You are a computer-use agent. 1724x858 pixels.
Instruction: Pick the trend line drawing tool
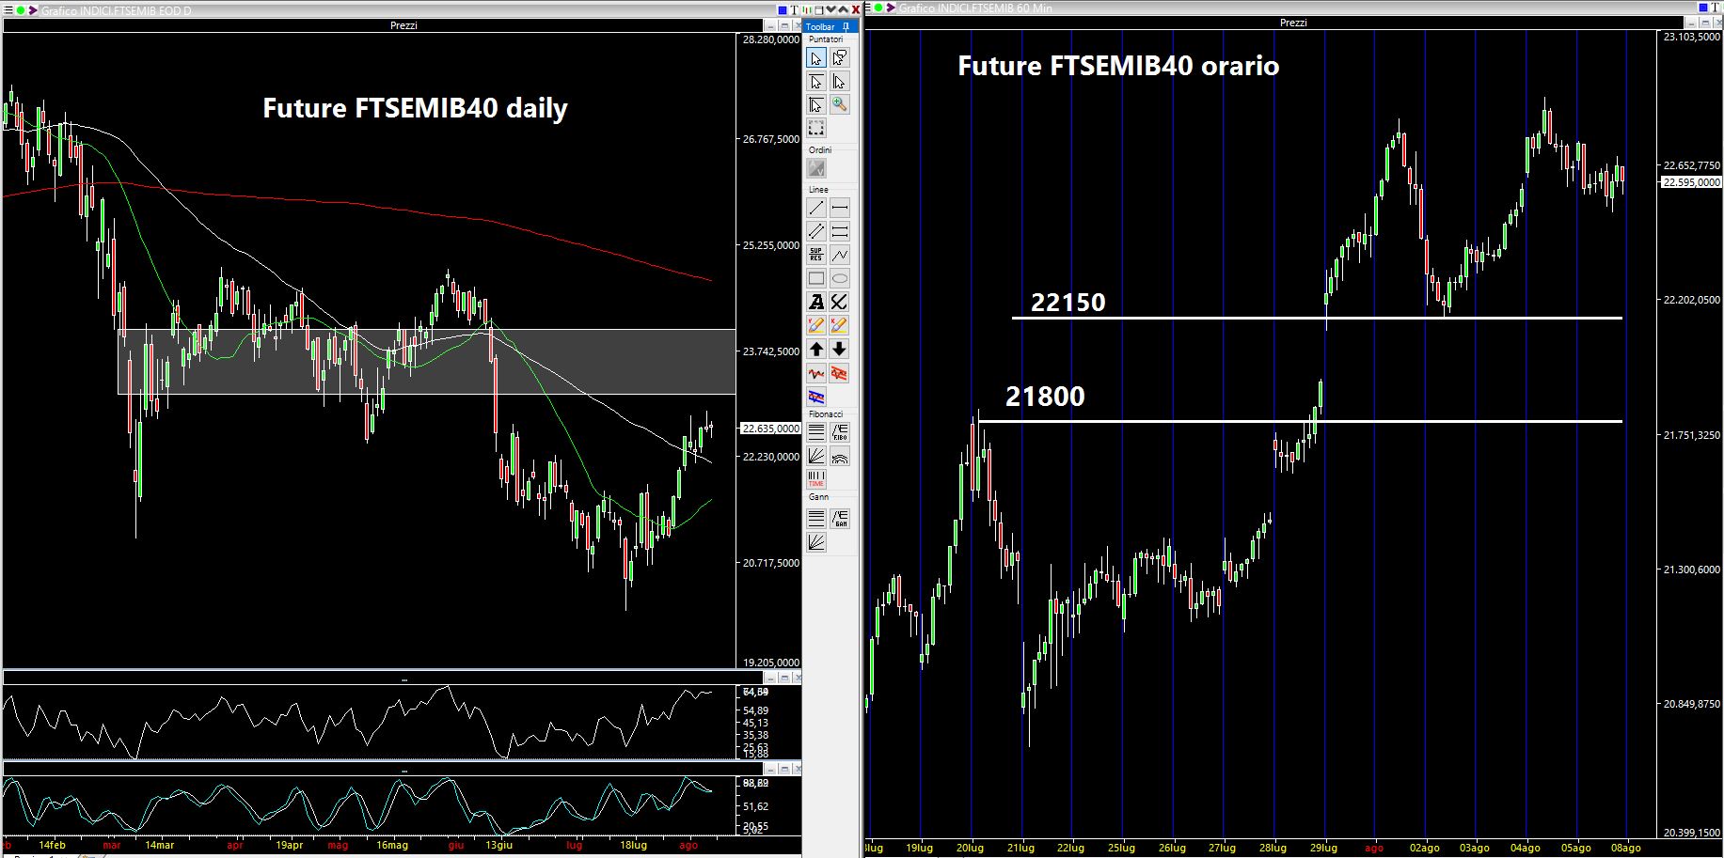[816, 208]
